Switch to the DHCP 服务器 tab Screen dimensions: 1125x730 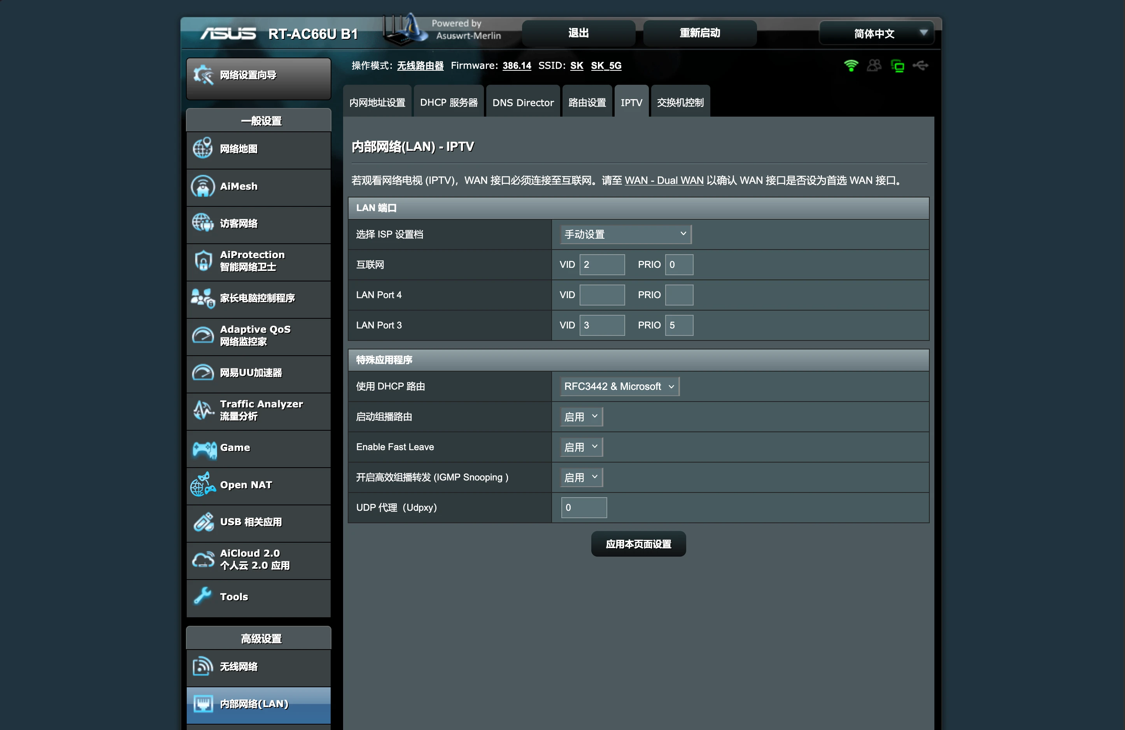pos(449,102)
